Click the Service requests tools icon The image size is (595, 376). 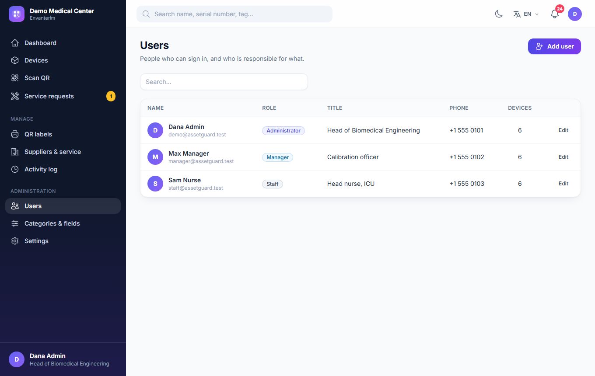(x=15, y=96)
